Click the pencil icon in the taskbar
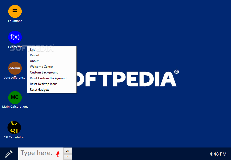Viewport: 231px width, 160px height. point(9,154)
